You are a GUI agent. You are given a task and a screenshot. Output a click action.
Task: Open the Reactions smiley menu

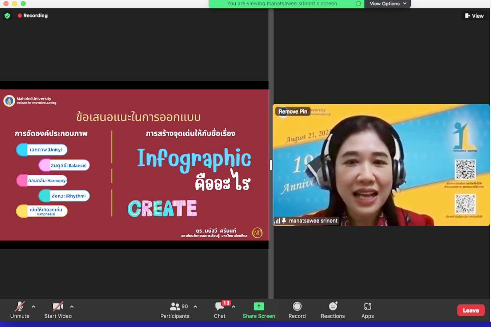333,306
